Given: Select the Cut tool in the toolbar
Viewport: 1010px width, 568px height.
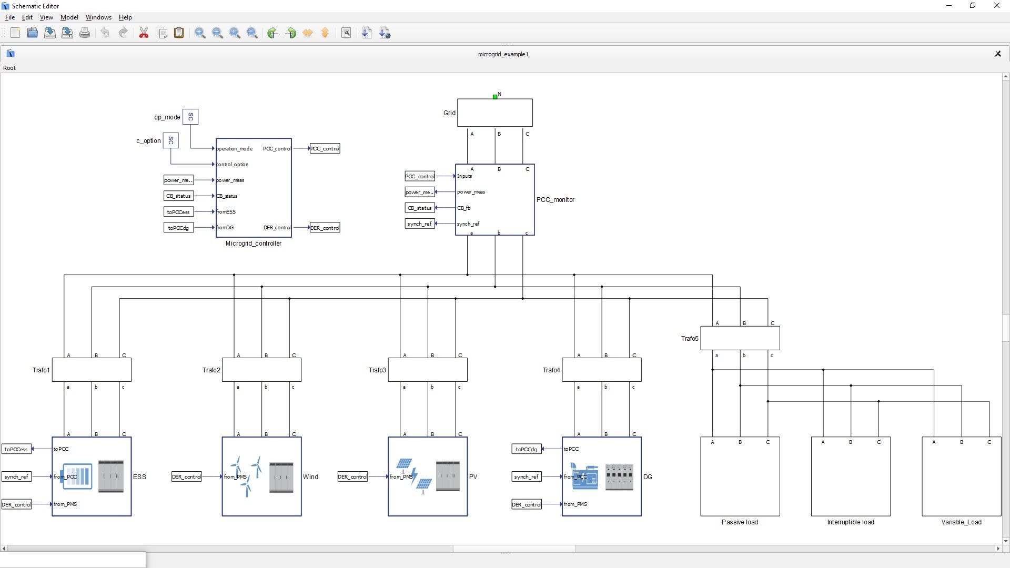Looking at the screenshot, I should (x=144, y=33).
